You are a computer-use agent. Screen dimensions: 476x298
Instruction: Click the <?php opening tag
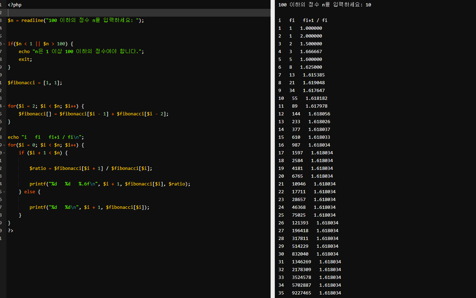pos(15,5)
